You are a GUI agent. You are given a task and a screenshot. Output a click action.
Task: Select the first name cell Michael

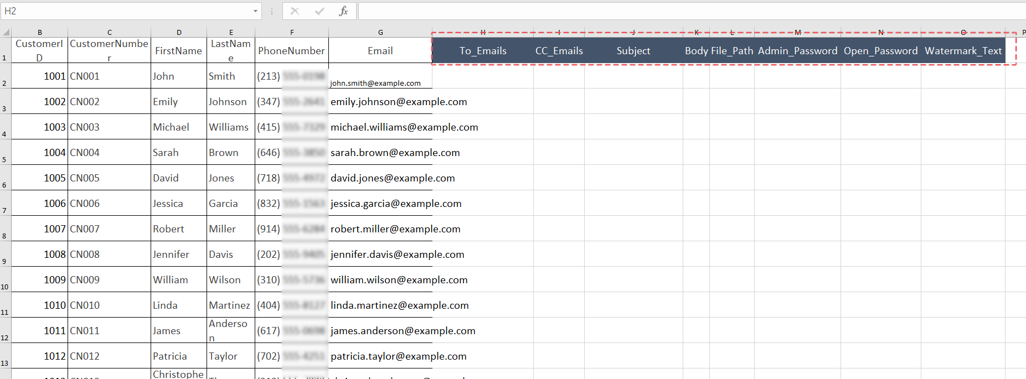coord(179,127)
